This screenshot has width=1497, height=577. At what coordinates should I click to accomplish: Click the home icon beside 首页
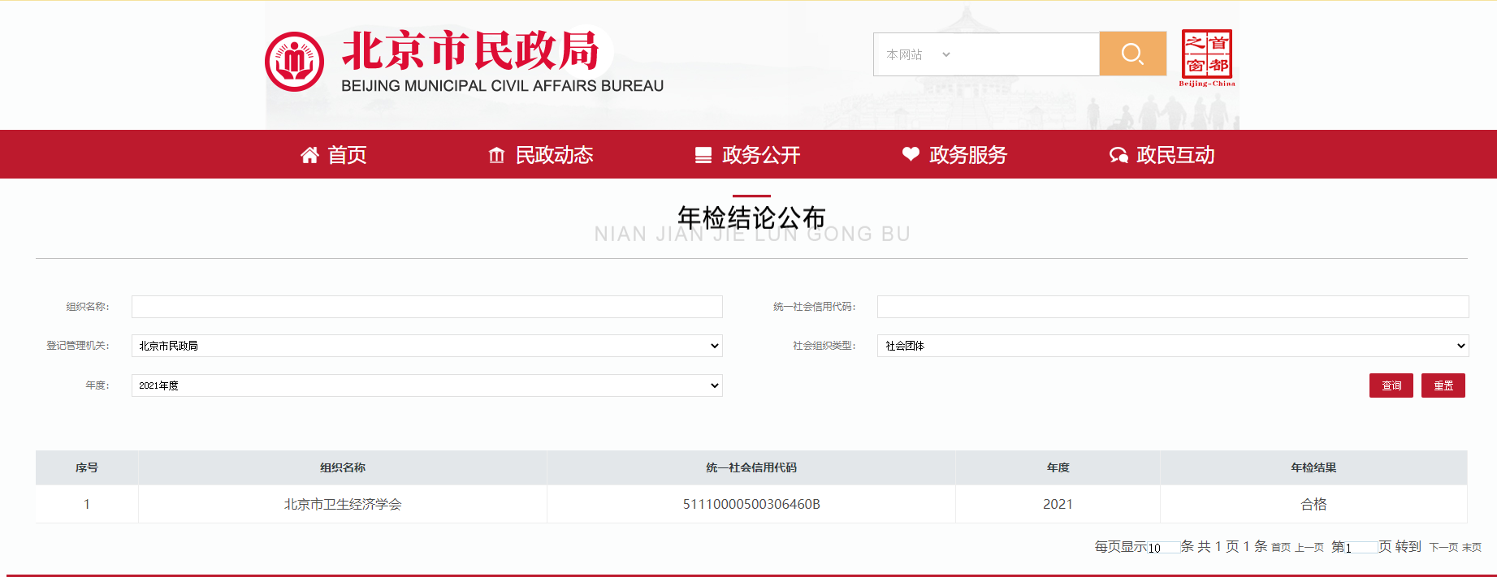[309, 155]
